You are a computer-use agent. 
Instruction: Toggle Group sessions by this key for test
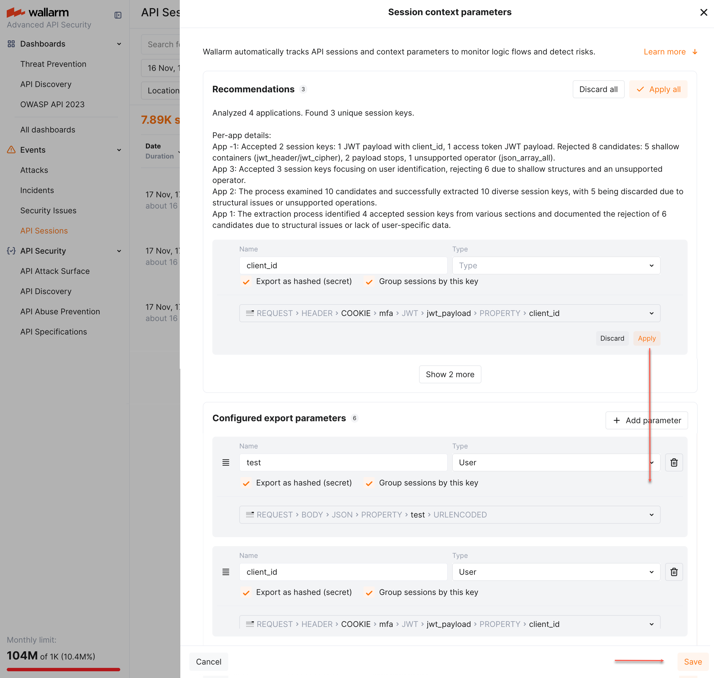[369, 483]
